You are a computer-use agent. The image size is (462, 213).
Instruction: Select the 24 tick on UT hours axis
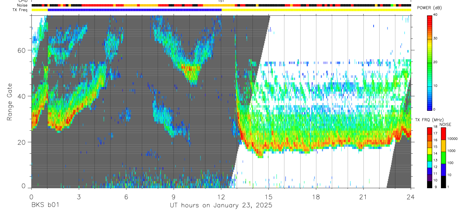click(x=410, y=197)
